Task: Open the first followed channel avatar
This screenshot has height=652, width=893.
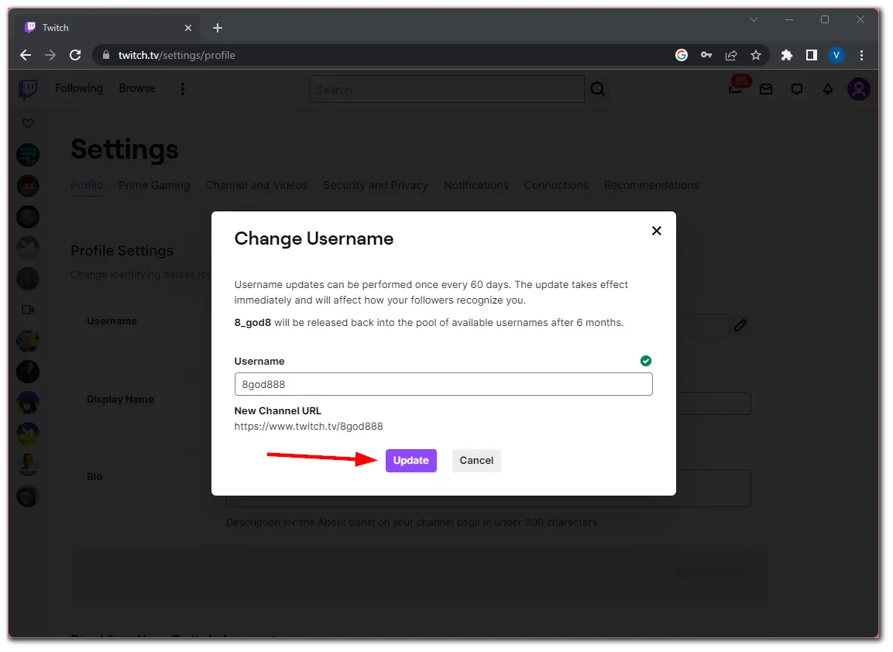Action: point(28,154)
